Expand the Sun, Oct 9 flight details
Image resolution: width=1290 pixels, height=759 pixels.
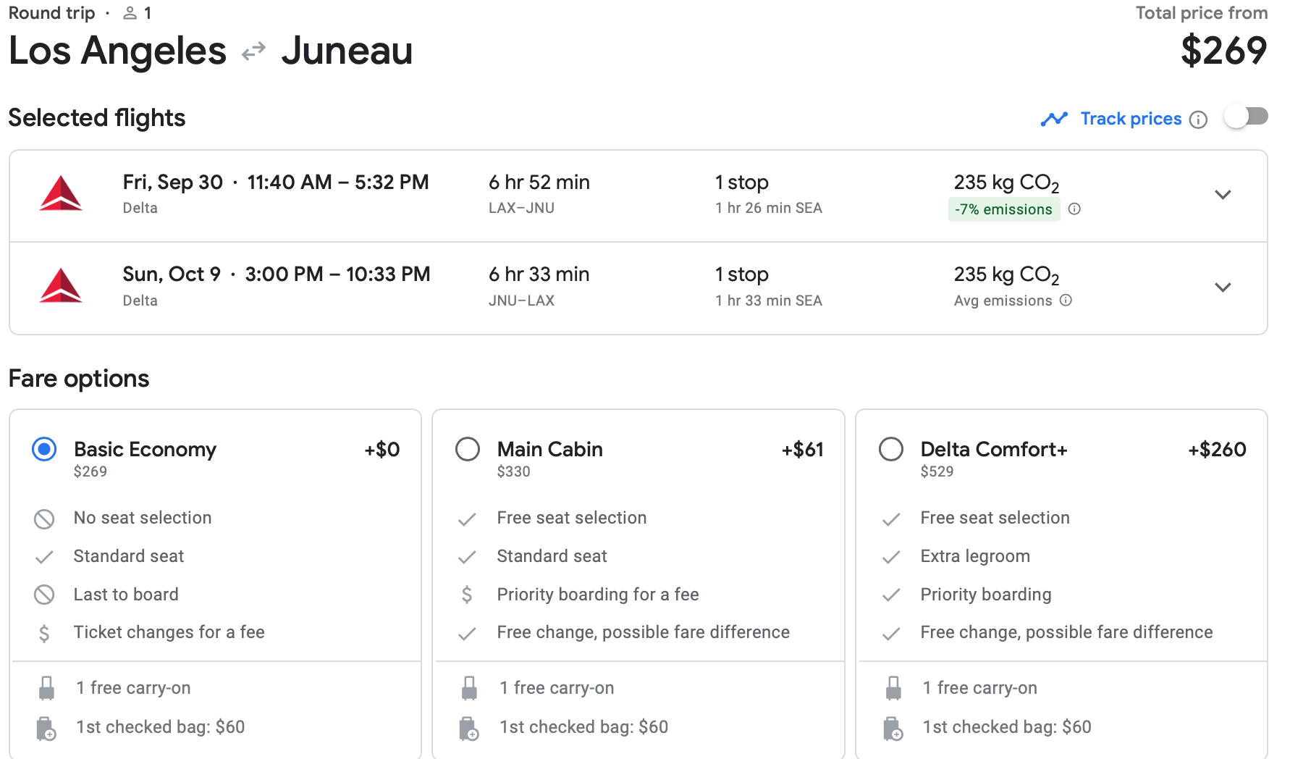point(1223,288)
